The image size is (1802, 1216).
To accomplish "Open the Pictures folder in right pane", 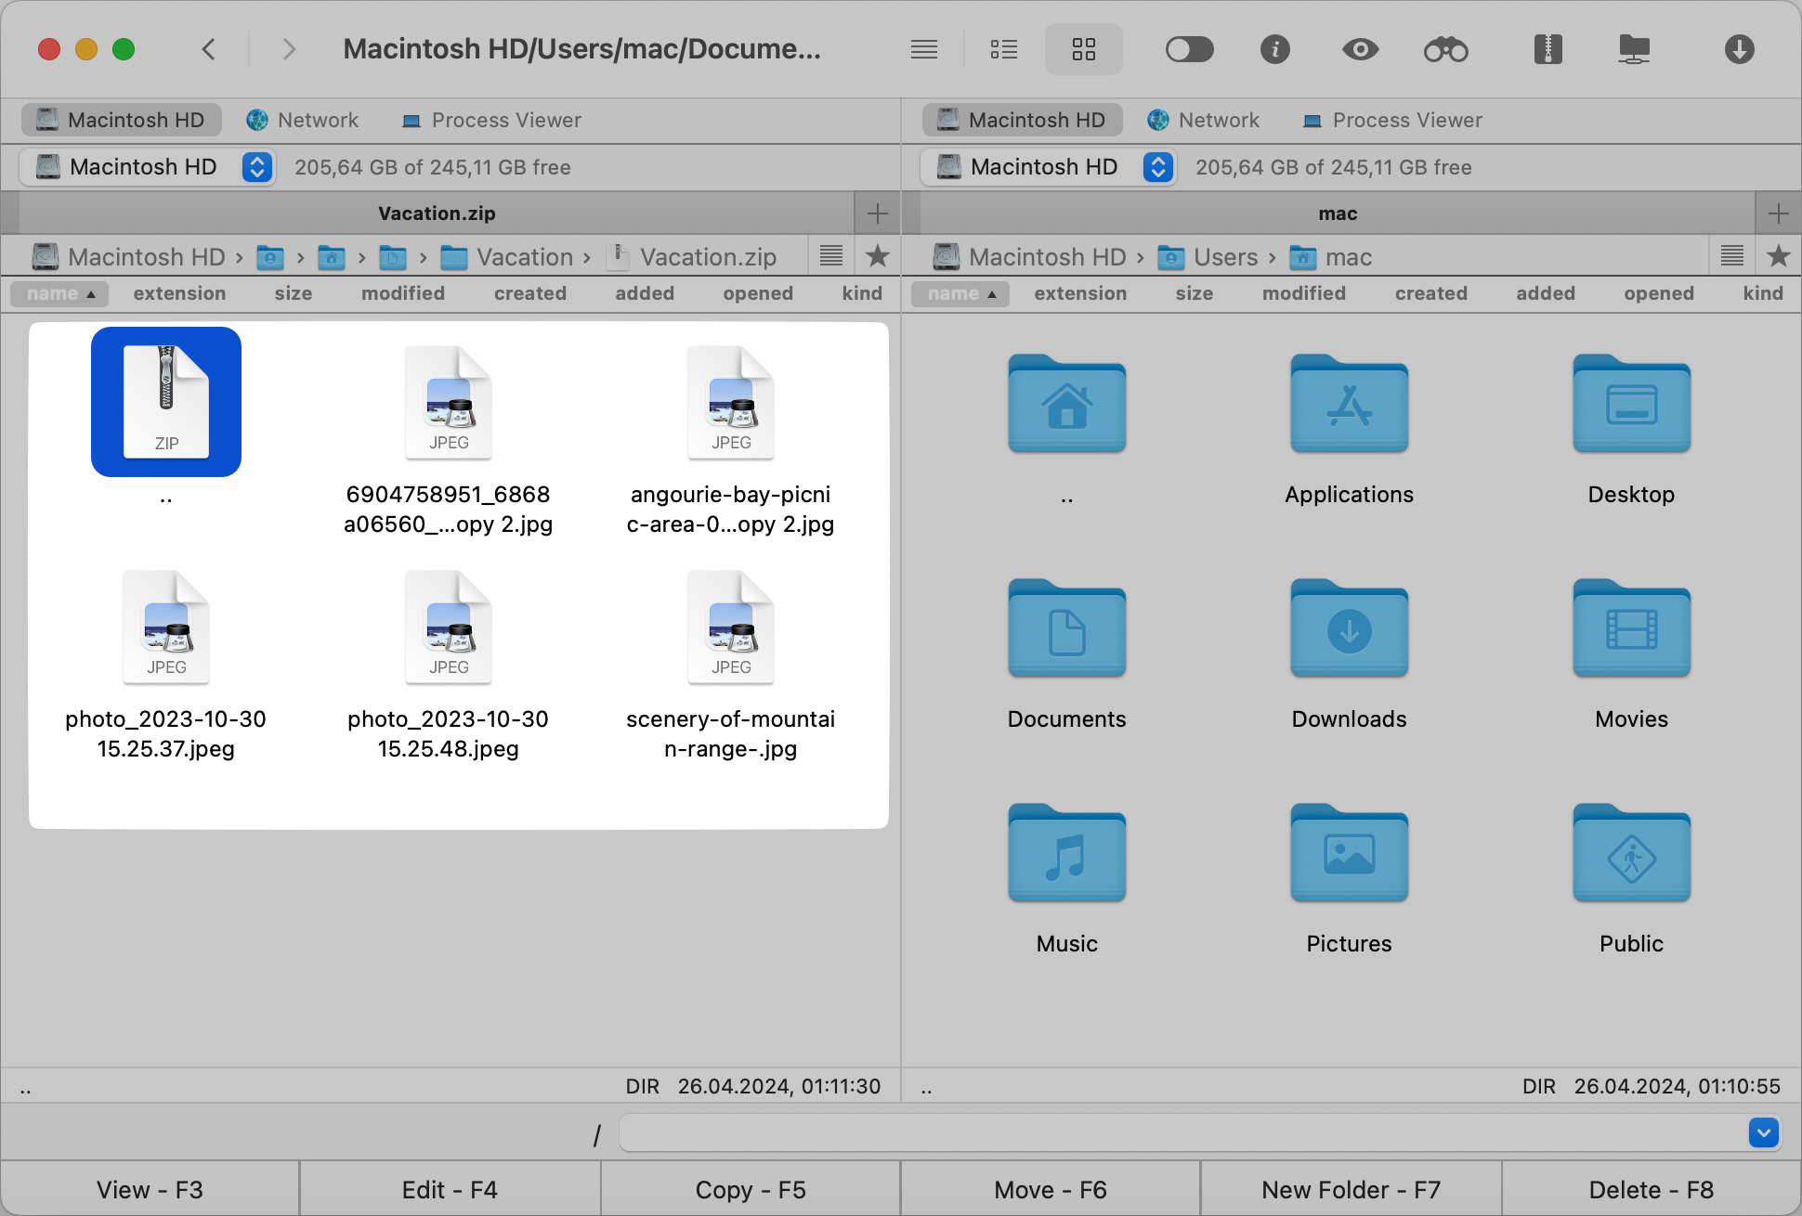I will tap(1349, 854).
